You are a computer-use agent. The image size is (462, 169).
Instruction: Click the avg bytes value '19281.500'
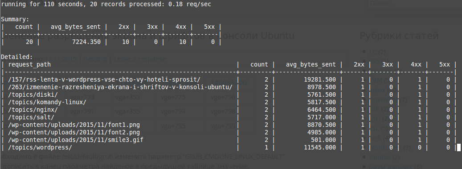pos(320,79)
